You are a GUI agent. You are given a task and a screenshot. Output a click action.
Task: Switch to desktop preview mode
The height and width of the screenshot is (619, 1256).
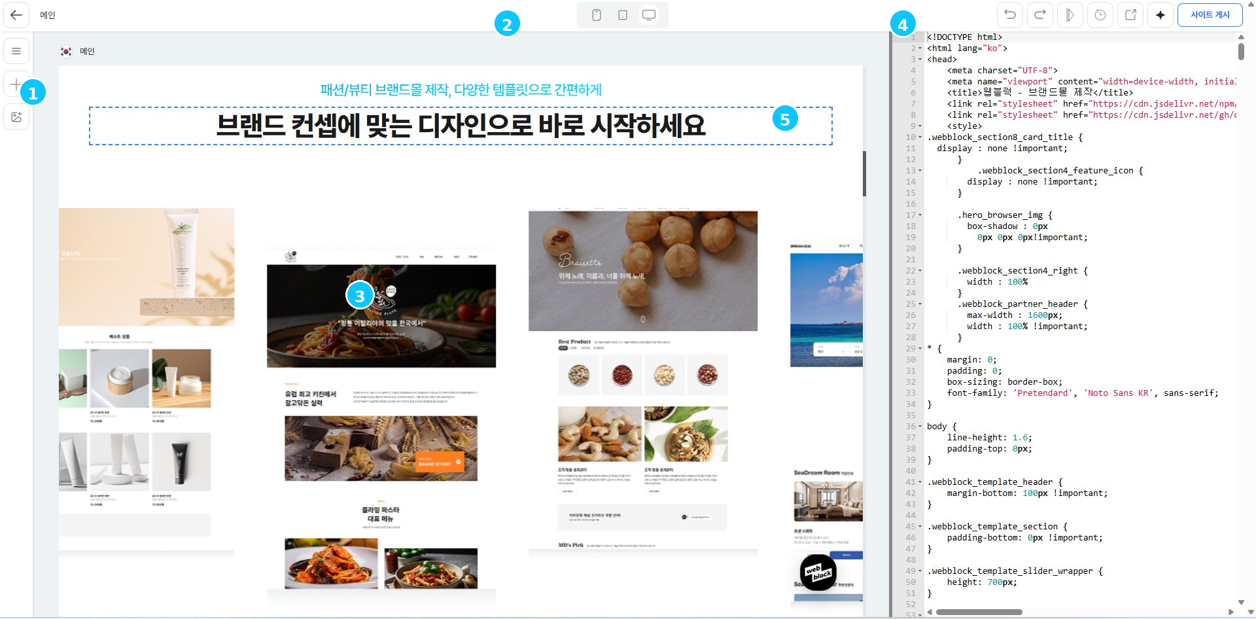tap(648, 14)
